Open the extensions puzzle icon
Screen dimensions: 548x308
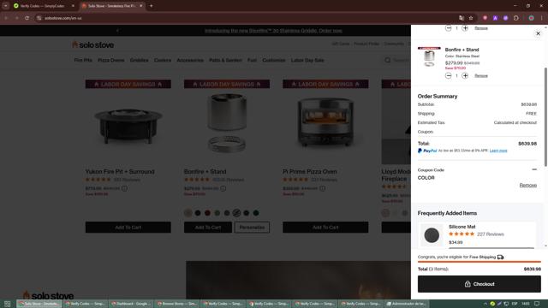pos(515,18)
